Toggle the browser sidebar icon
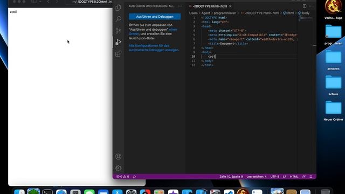Image resolution: width=345 pixels, height=194 pixels. (x=34, y=2)
